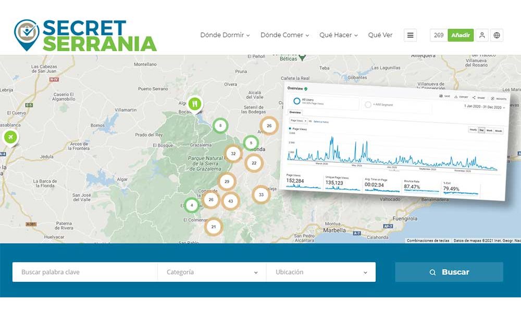
Task: Click the Arcos de la Frontera label
Action: pos(79,146)
